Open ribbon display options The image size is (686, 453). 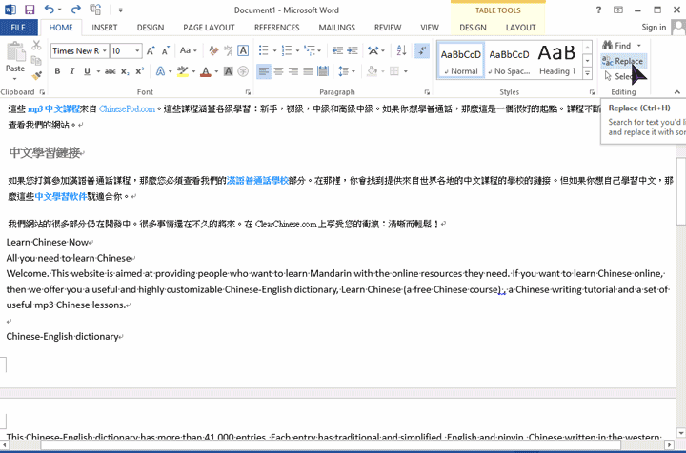tap(617, 10)
